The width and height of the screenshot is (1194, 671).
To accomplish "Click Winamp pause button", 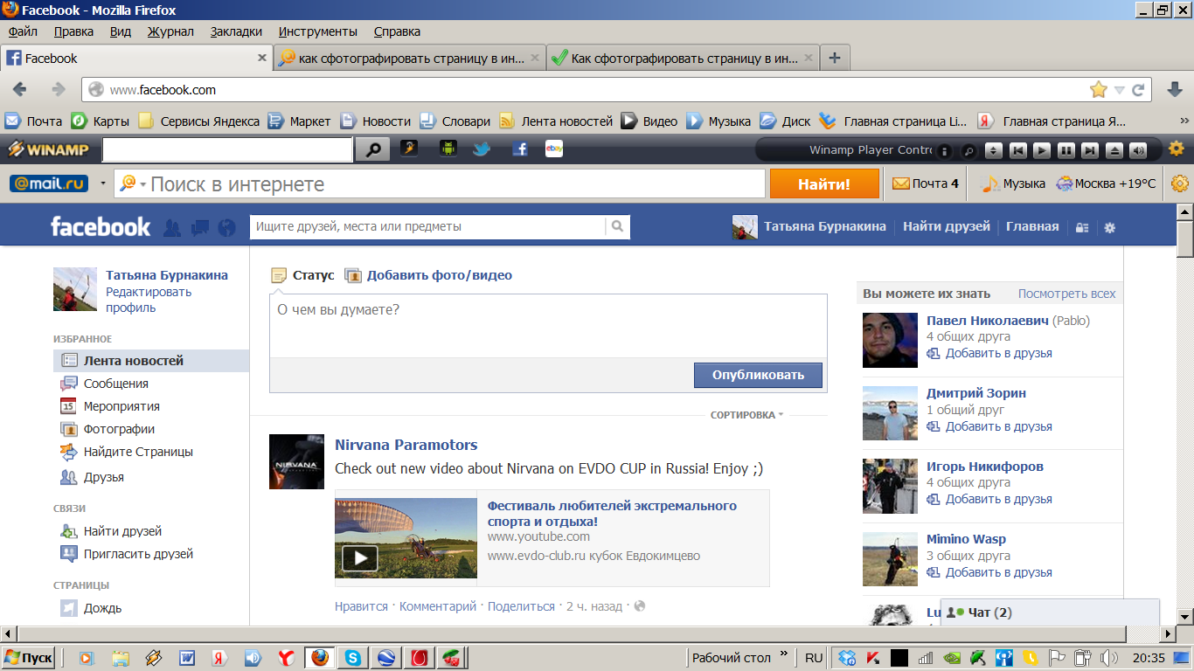I will click(x=1066, y=150).
